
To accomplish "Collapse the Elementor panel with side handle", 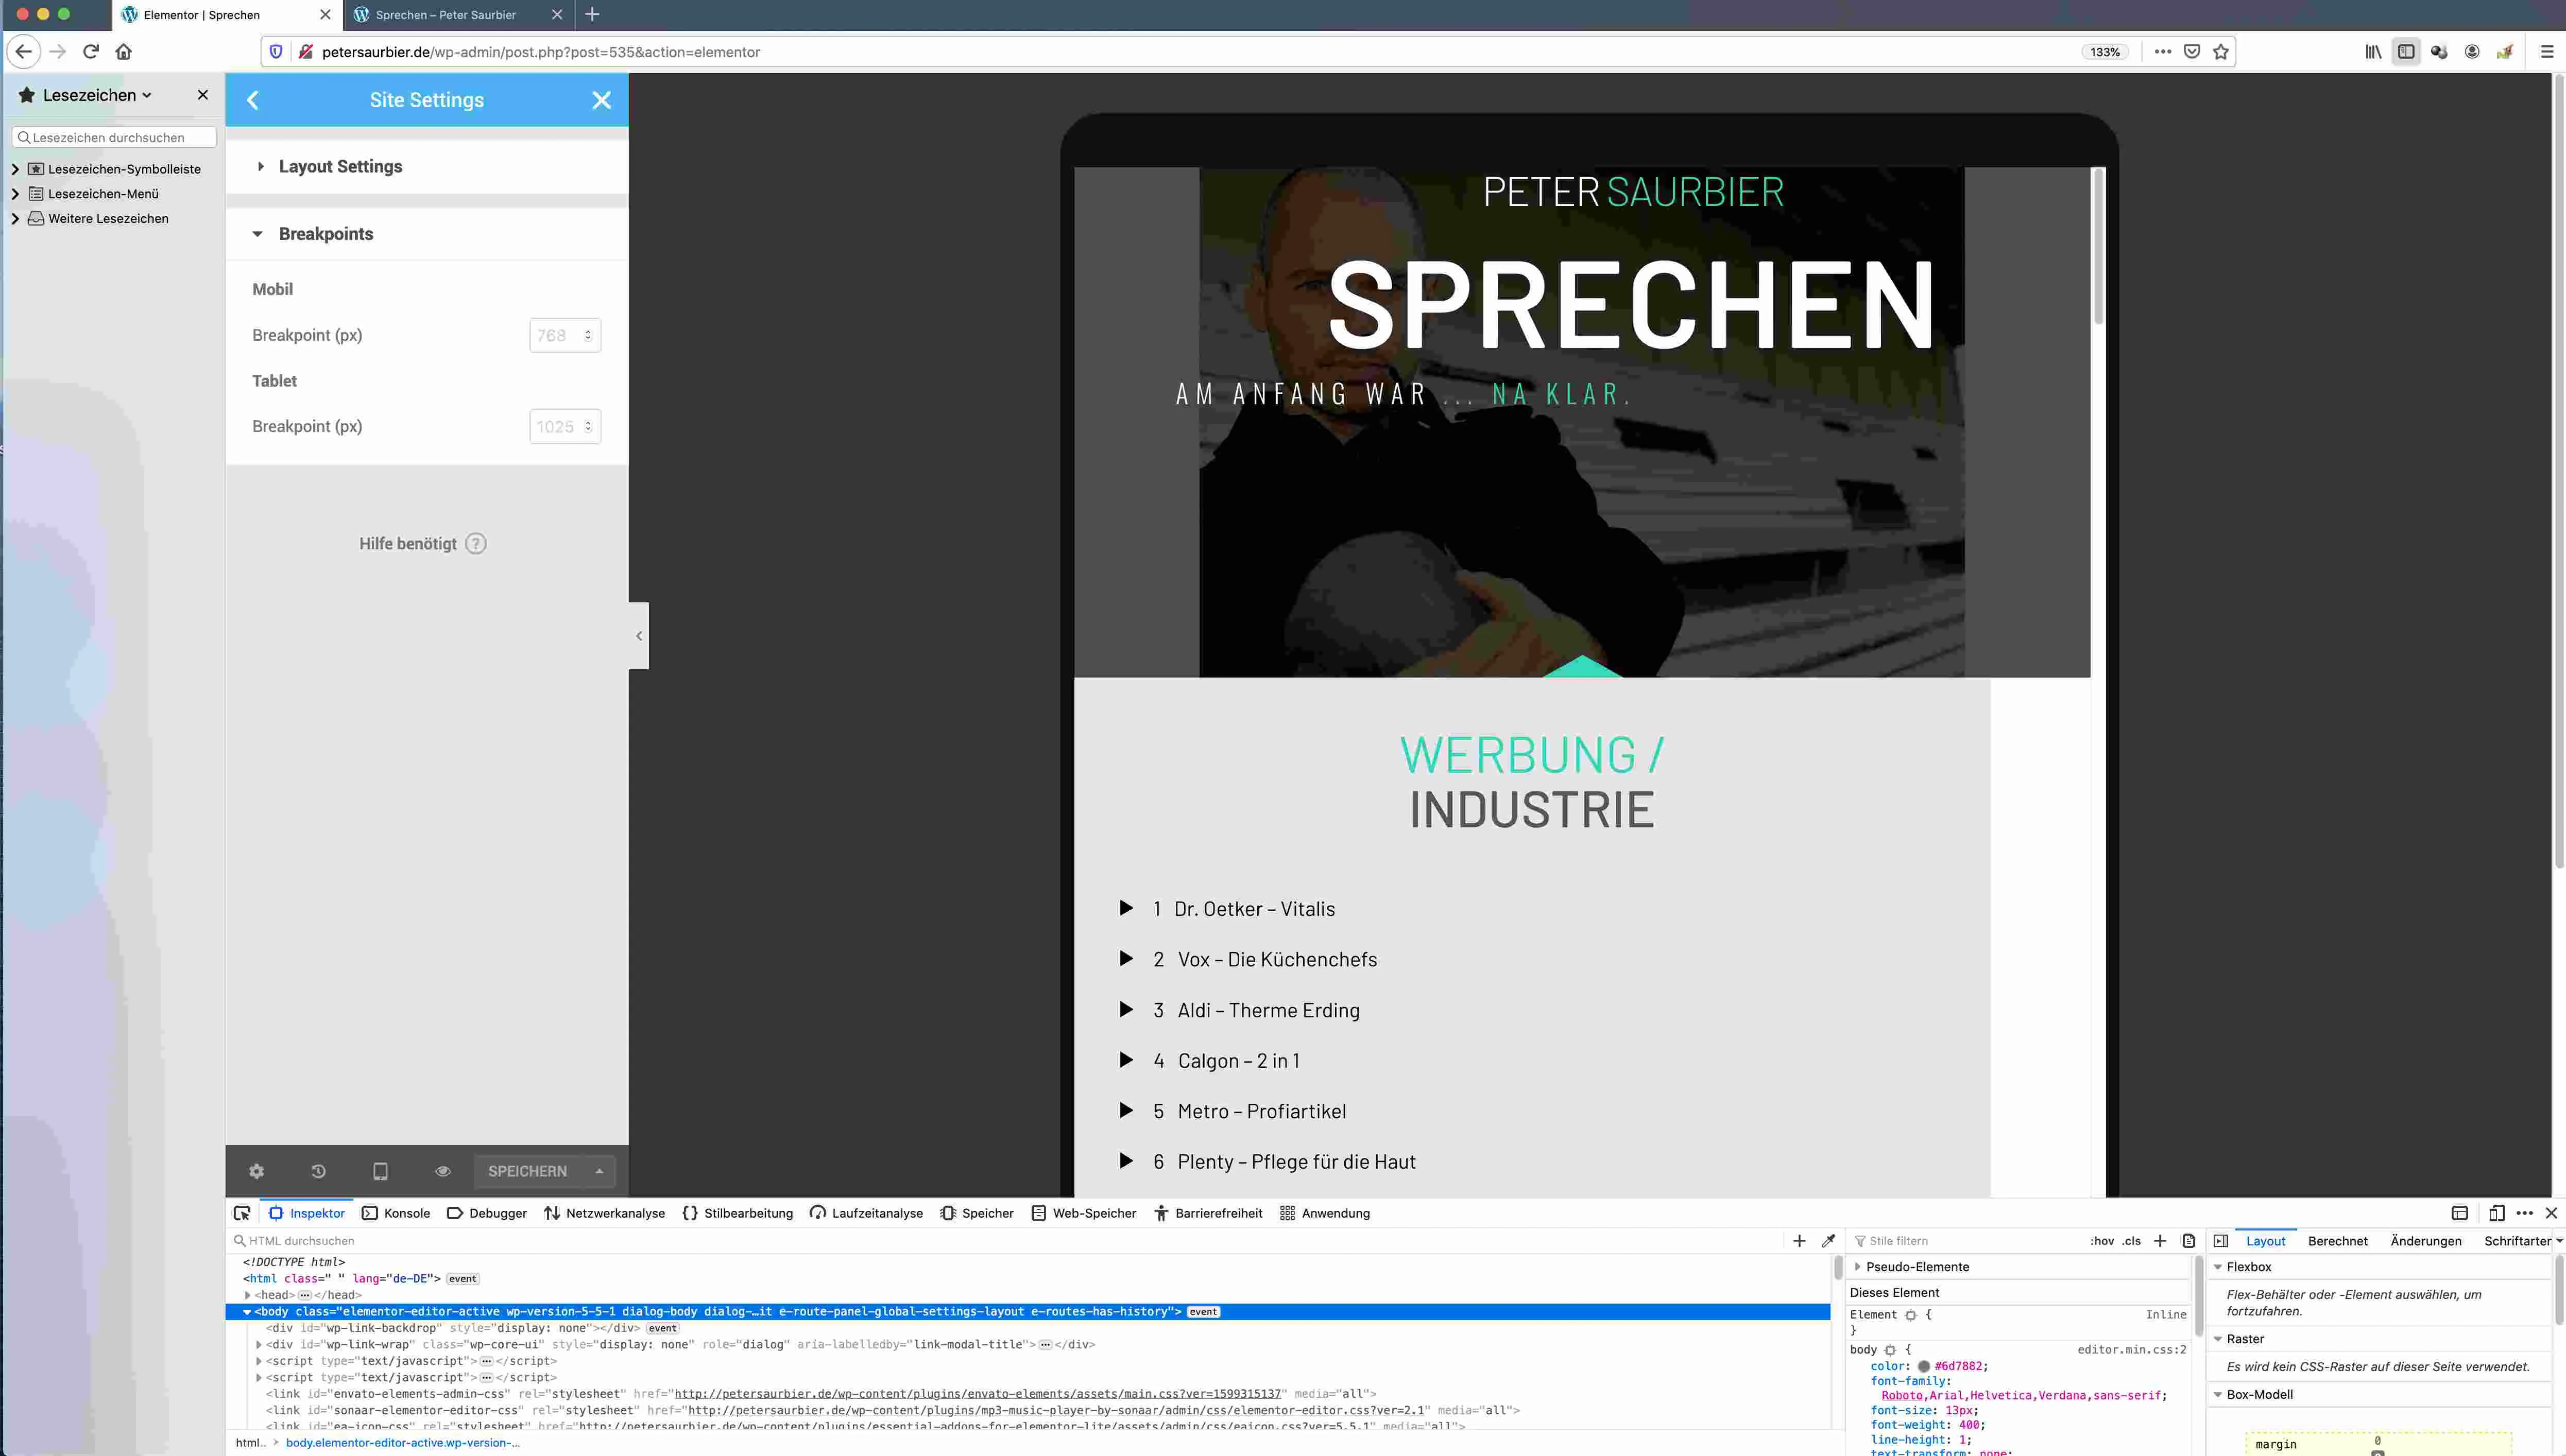I will pos(638,636).
